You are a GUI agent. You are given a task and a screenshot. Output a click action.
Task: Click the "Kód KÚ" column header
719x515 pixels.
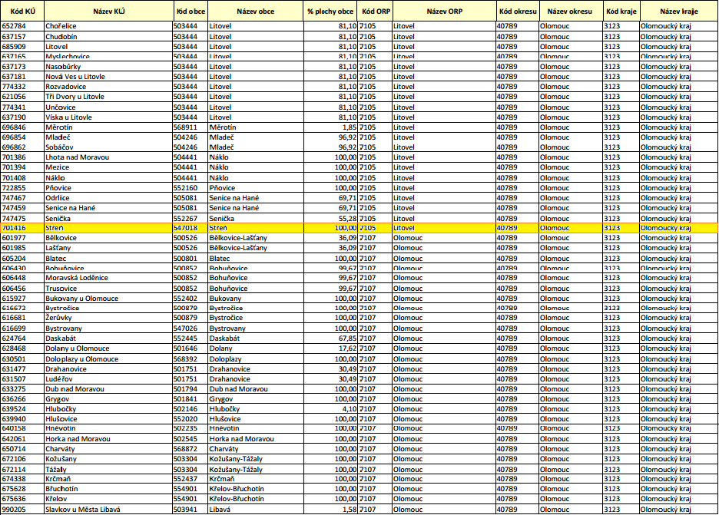click(x=22, y=12)
